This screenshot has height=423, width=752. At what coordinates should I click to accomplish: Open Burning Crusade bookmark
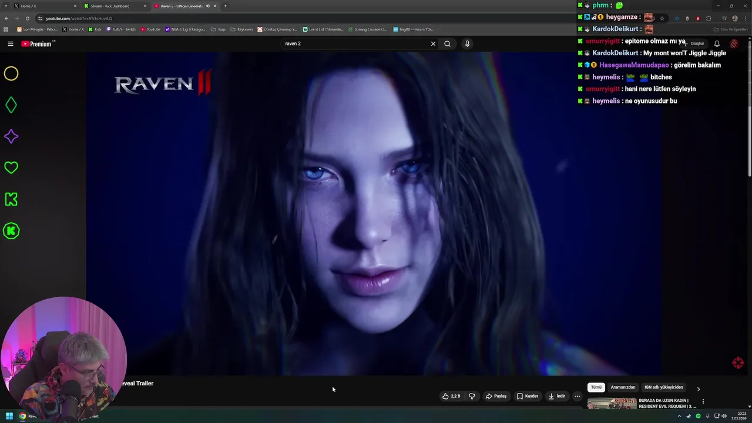pos(367,29)
